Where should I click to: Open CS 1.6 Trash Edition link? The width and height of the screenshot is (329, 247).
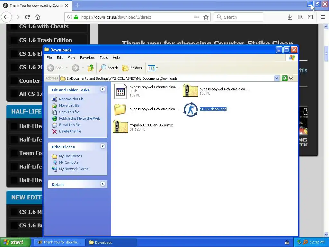click(46, 40)
